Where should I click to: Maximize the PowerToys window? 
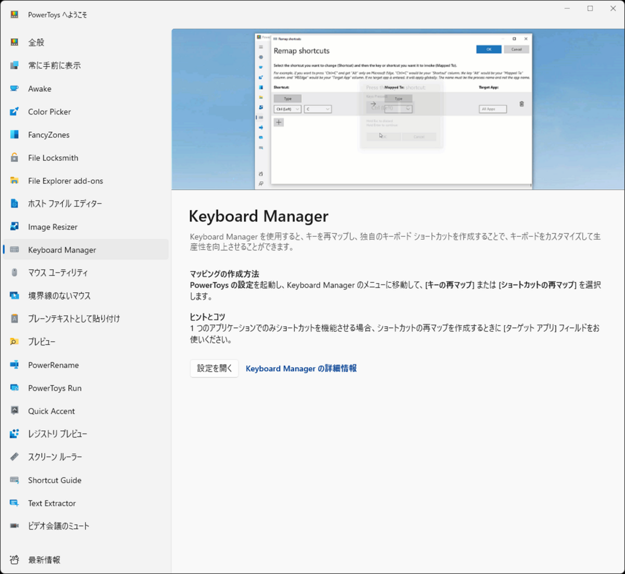590,8
